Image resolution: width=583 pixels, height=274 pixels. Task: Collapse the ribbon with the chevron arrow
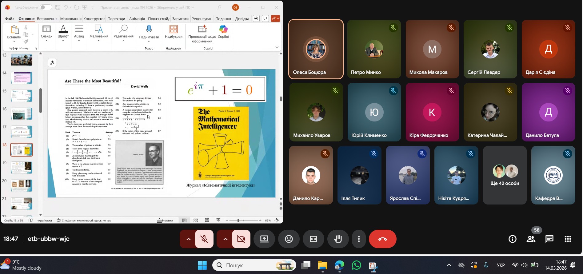click(277, 47)
